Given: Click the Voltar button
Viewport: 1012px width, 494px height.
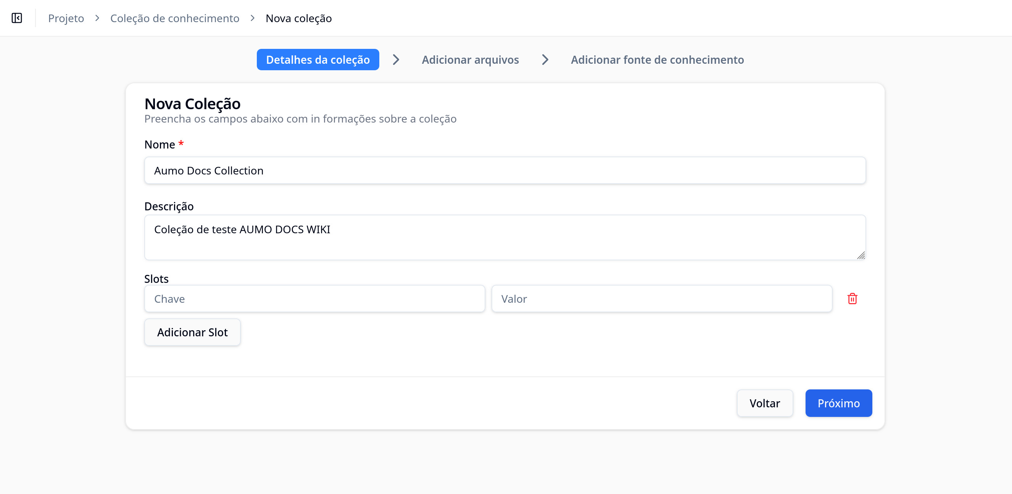Looking at the screenshot, I should (764, 403).
